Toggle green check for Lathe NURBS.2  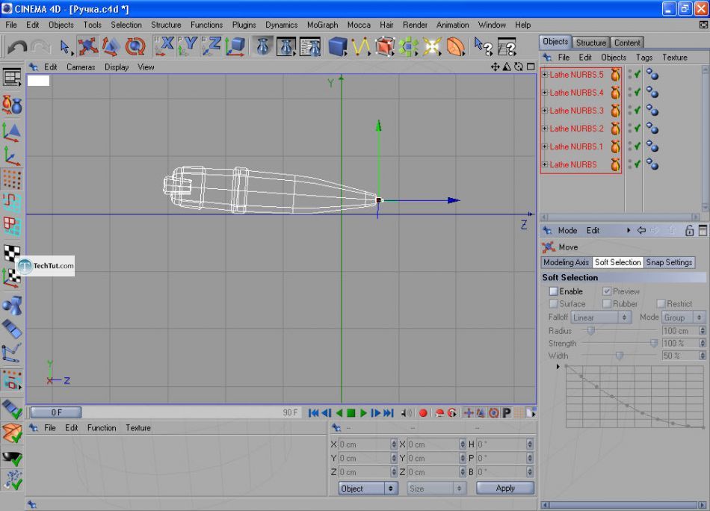click(637, 128)
